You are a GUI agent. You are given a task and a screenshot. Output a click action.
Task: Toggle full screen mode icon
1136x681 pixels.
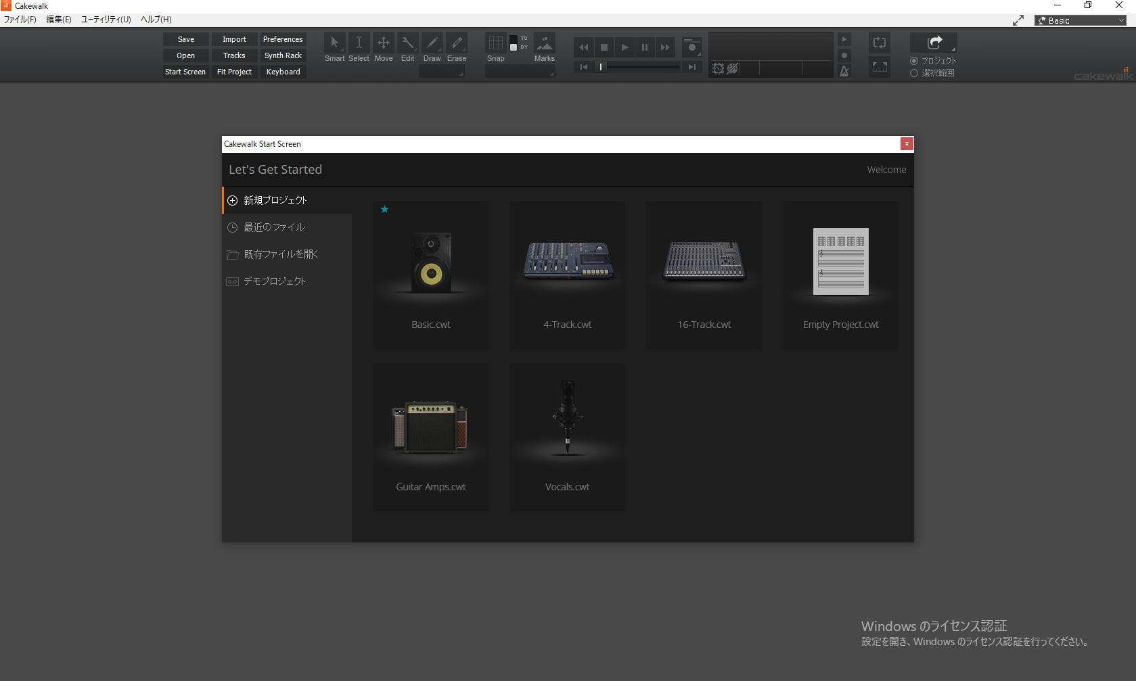1018,20
